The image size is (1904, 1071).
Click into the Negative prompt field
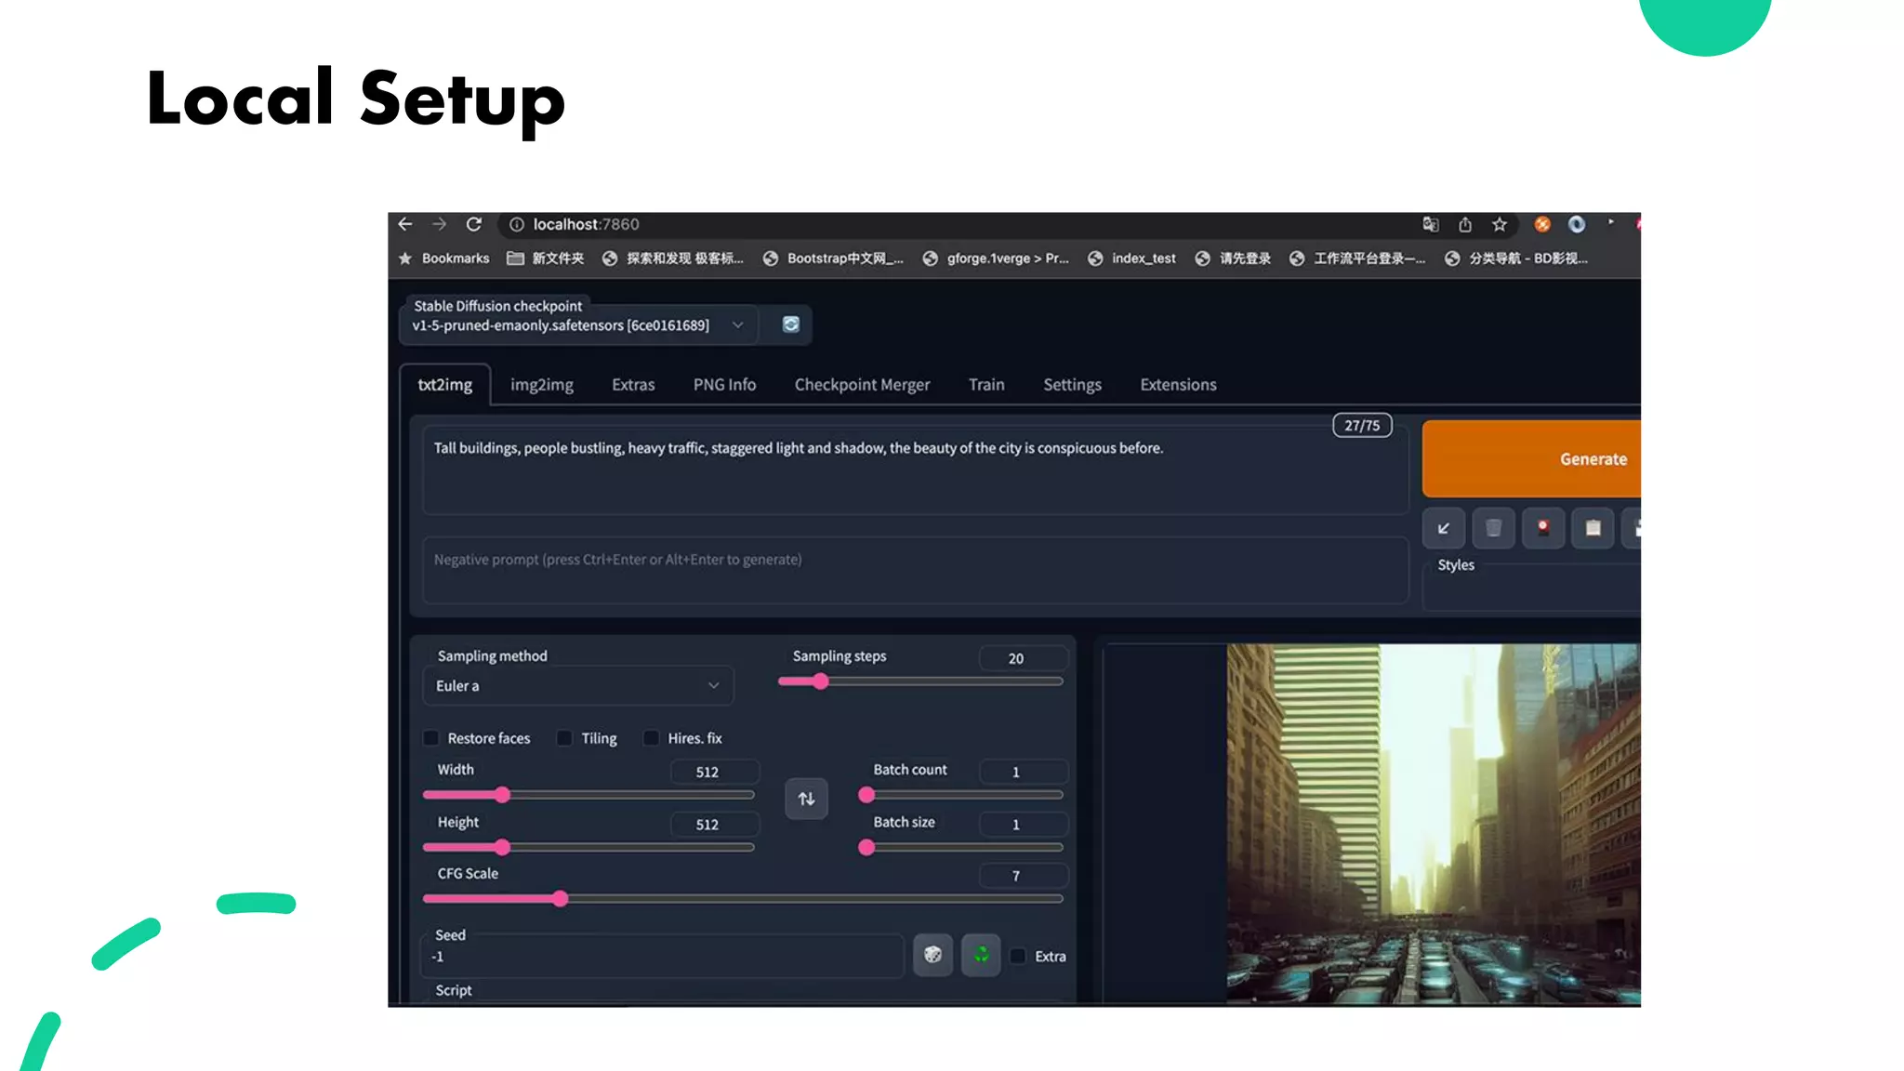tap(915, 571)
